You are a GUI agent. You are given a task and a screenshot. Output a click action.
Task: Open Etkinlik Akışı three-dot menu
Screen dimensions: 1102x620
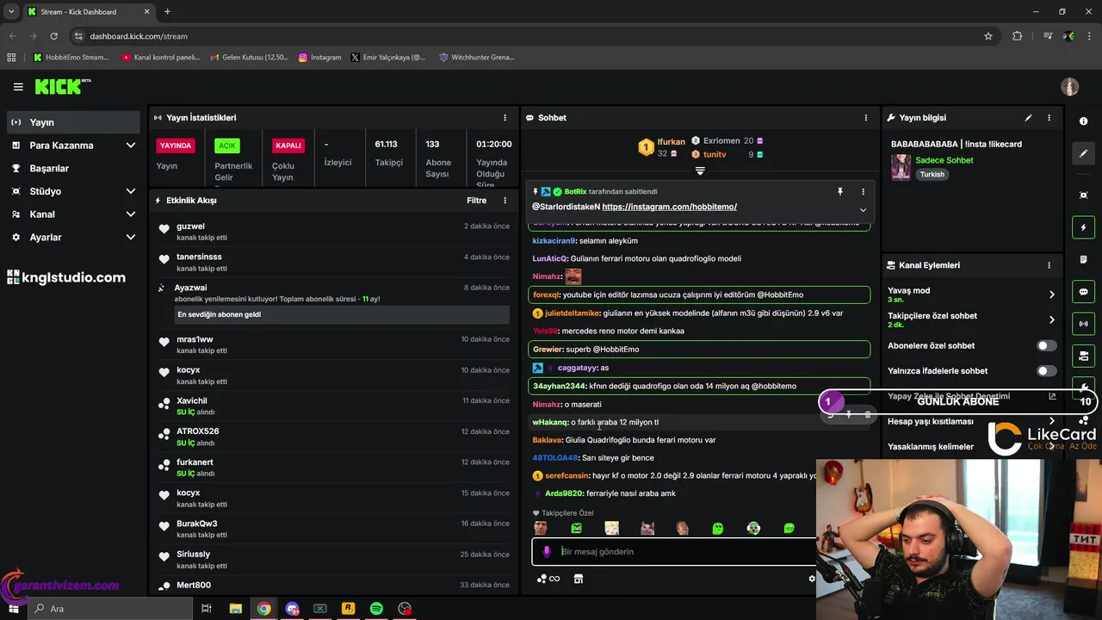[x=505, y=201]
